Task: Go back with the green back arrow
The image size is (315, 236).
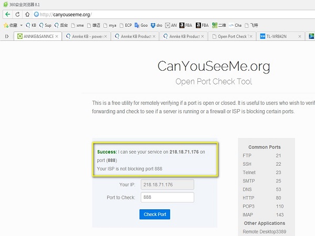Action: pyautogui.click(x=8, y=15)
